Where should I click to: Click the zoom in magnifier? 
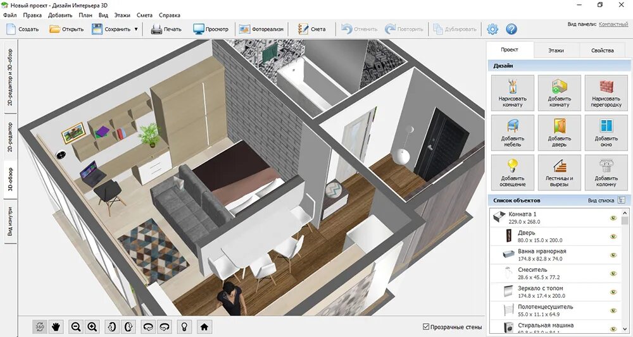[92, 326]
